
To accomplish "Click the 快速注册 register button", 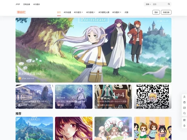I will (166, 12).
